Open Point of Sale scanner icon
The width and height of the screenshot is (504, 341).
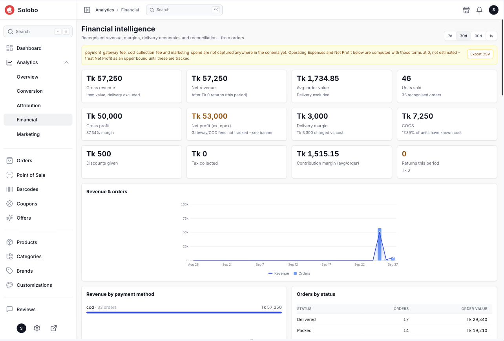point(10,175)
